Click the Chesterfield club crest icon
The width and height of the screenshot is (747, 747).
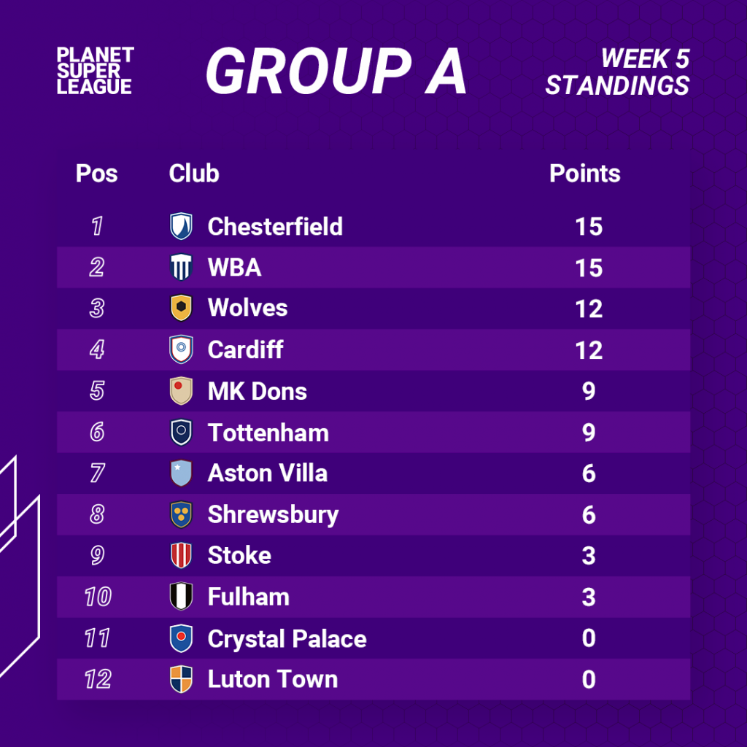pyautogui.click(x=181, y=226)
